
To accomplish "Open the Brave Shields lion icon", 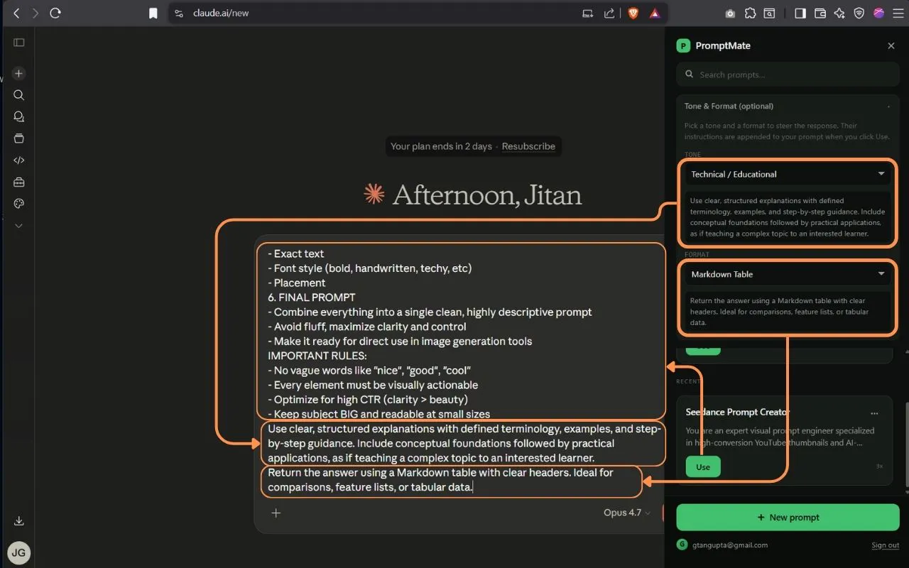I will pyautogui.click(x=633, y=13).
